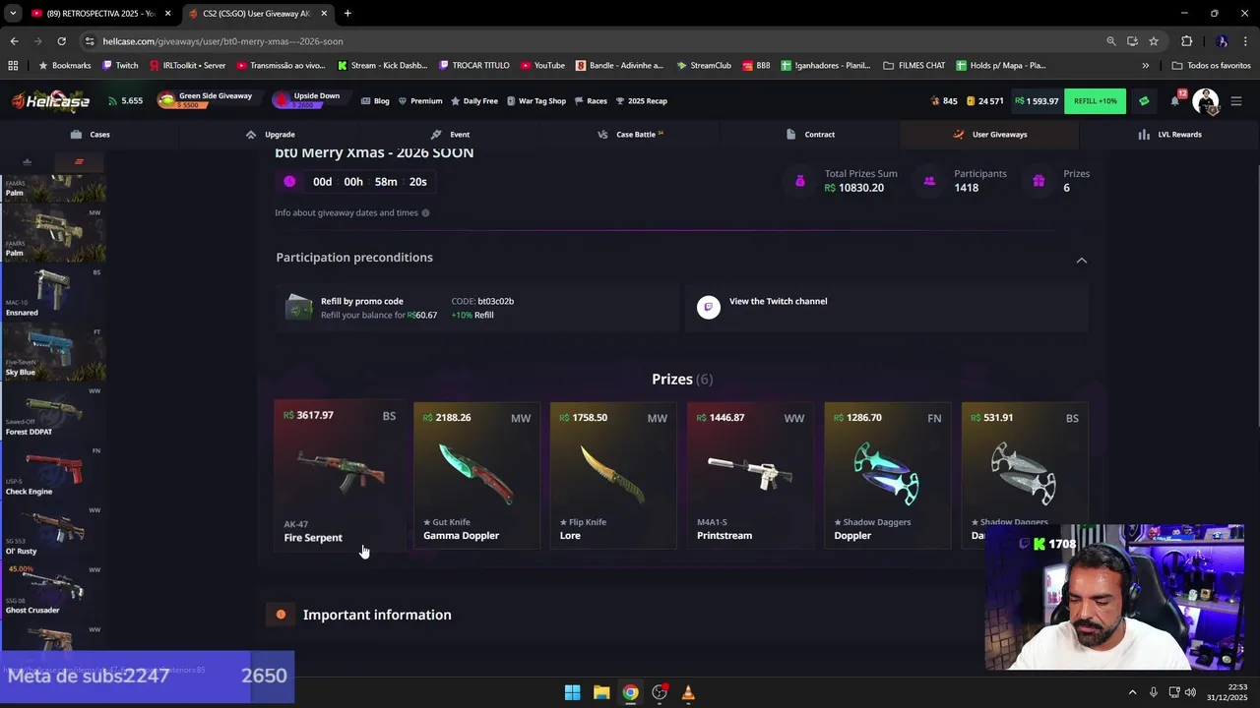Open the Shadow Daggers Doppler FN prize

coord(887,476)
